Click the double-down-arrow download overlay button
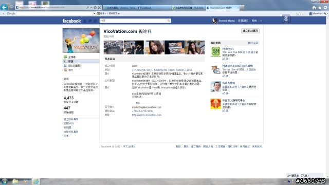This screenshot has width=329, height=185. 286,18
